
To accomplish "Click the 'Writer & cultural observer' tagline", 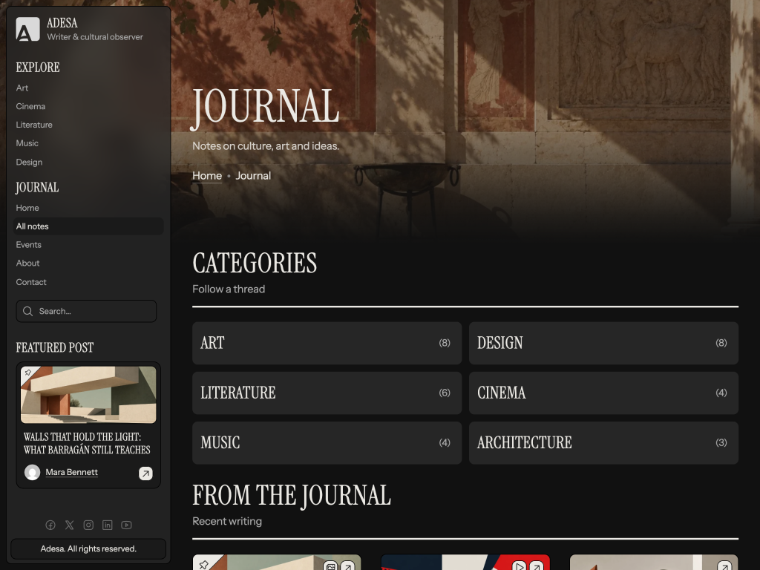I will (95, 37).
